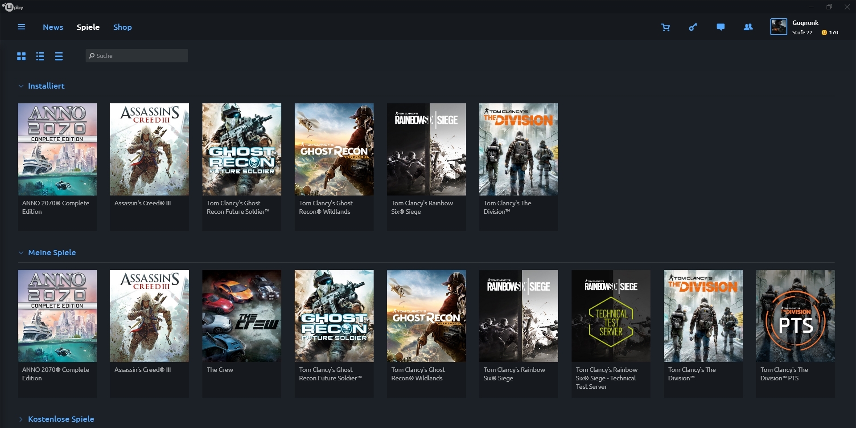Expand the Kostenlose Spiele section chevron

pos(21,419)
